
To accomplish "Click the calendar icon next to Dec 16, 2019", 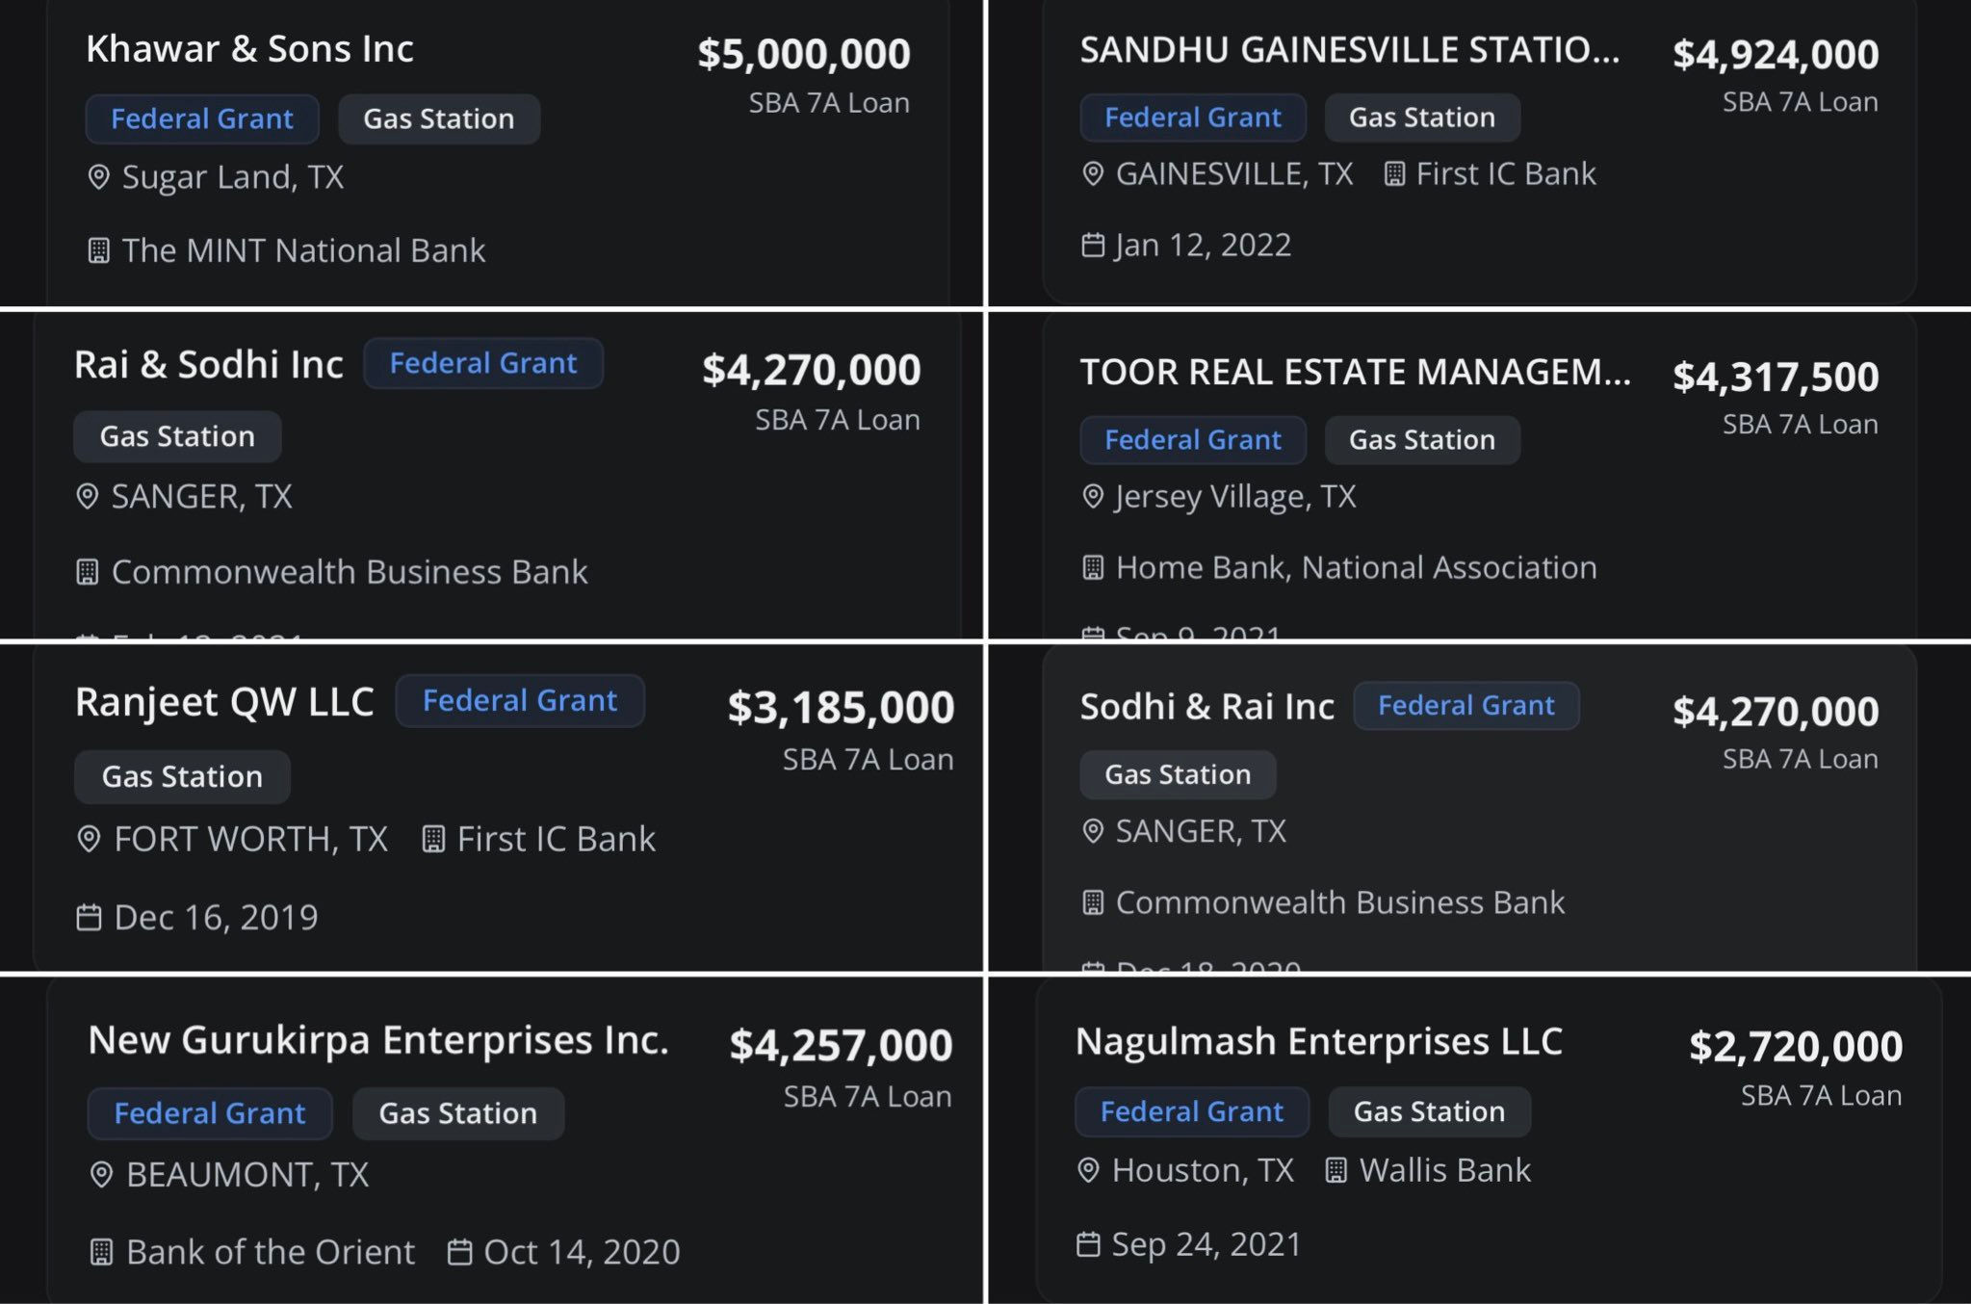I will pyautogui.click(x=89, y=917).
